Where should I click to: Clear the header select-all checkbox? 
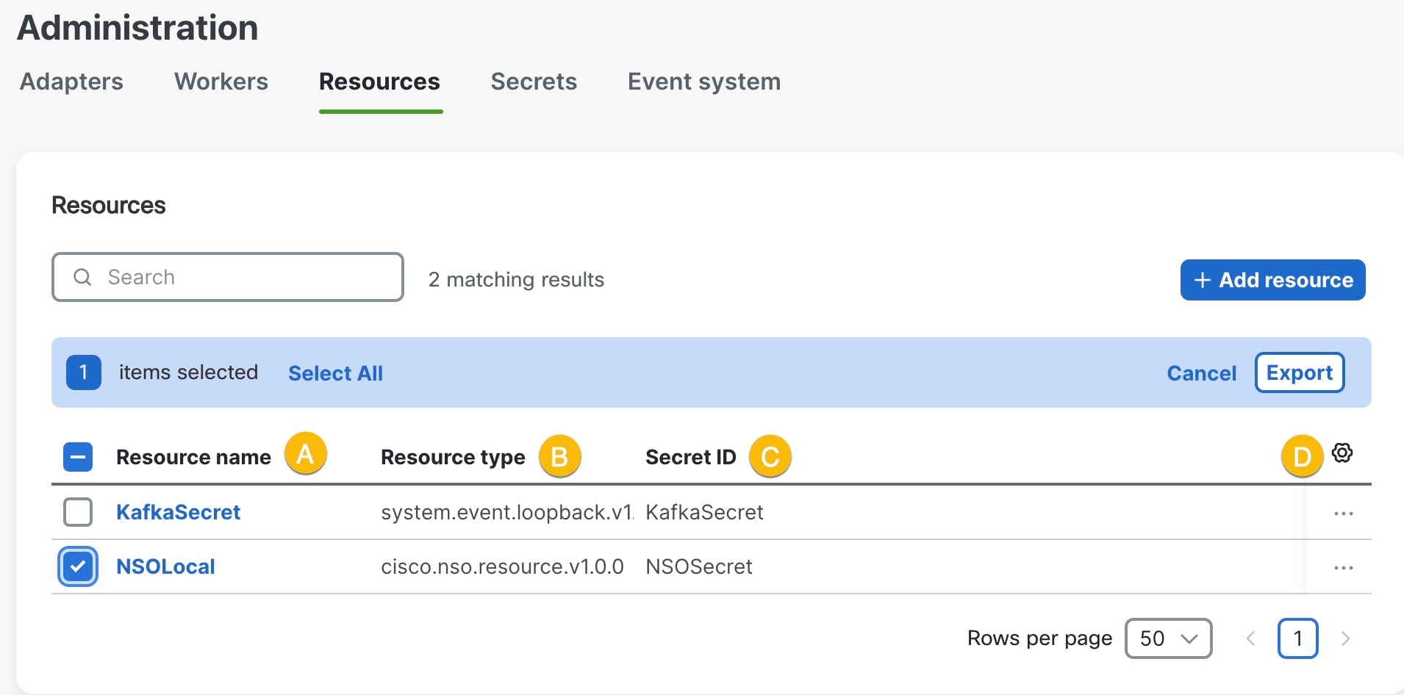(77, 456)
